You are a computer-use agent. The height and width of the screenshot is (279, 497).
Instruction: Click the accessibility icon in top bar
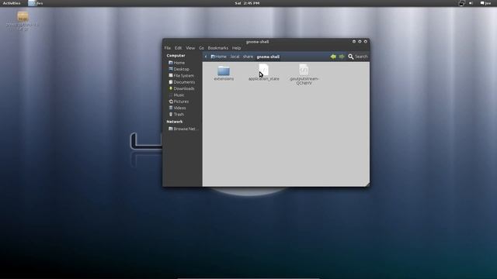pos(461,3)
